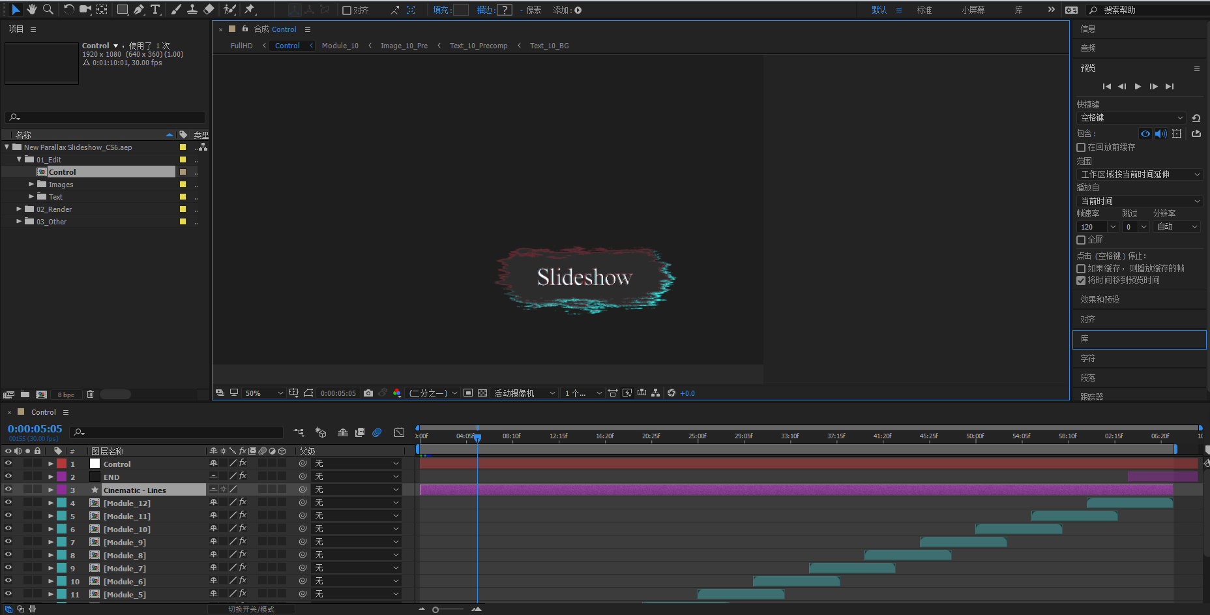
Task: Click the composition flowchart icon in viewer bar
Action: tap(656, 393)
